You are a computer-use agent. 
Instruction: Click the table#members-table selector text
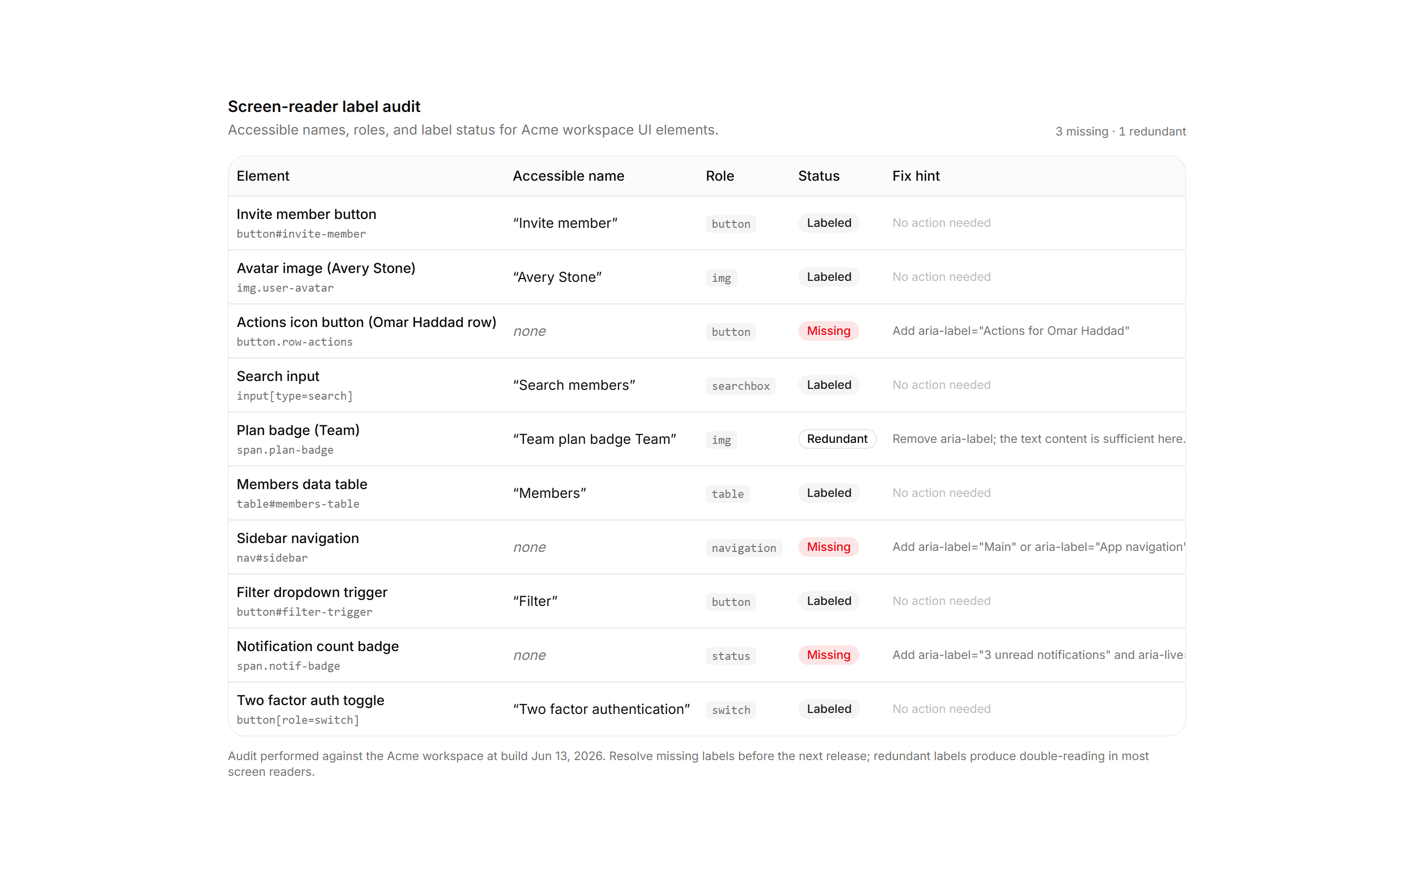tap(298, 504)
